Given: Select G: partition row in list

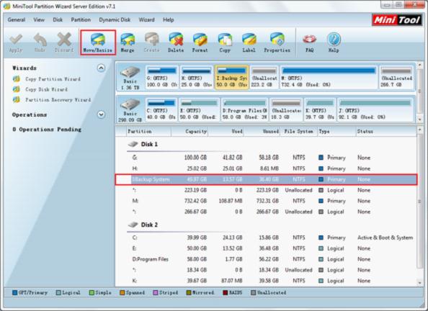Looking at the screenshot, I should 266,158.
